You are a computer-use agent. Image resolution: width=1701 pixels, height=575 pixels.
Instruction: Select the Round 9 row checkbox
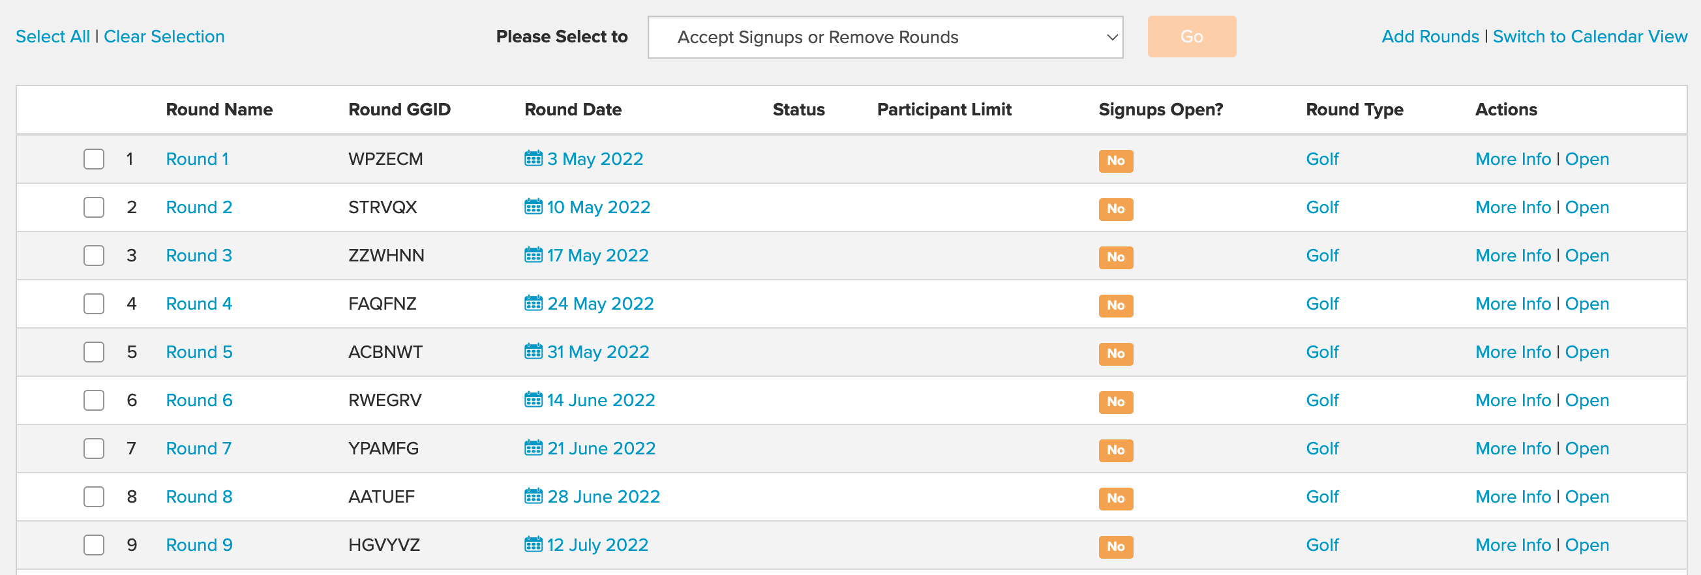tap(94, 544)
